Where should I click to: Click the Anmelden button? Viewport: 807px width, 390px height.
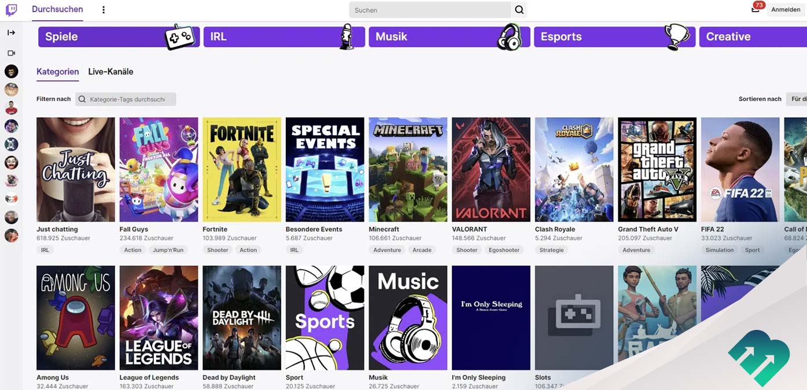[786, 10]
